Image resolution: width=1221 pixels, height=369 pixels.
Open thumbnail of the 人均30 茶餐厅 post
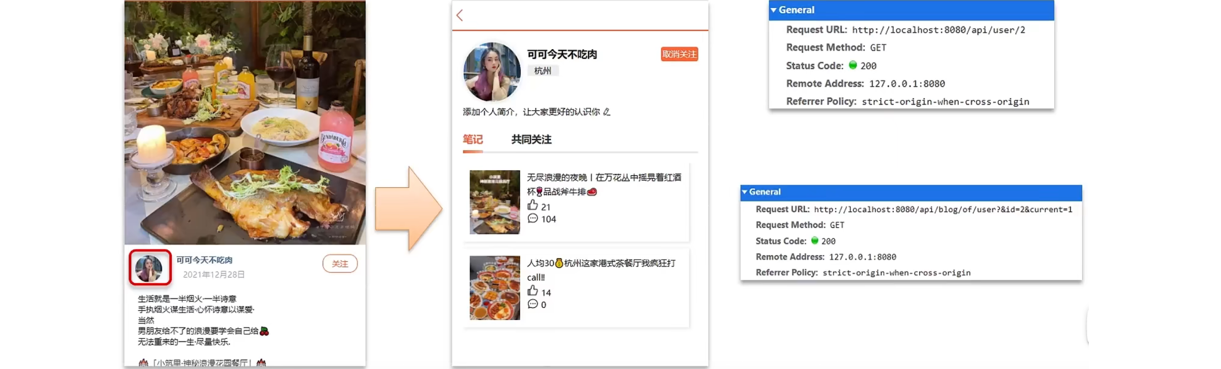pos(494,288)
